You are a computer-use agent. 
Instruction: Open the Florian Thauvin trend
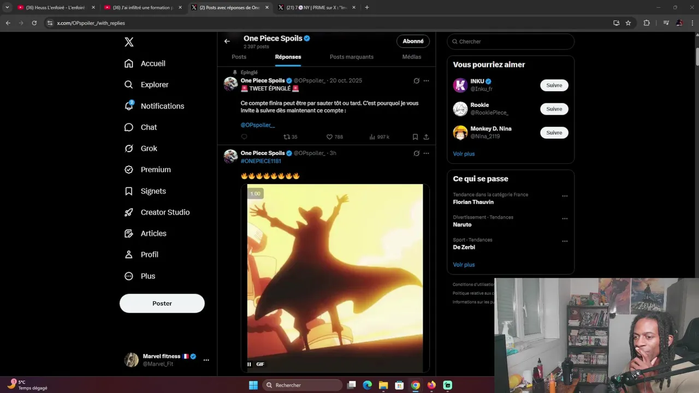point(473,202)
